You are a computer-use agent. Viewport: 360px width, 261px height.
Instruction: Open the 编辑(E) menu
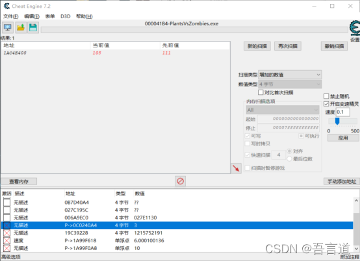pyautogui.click(x=32, y=16)
